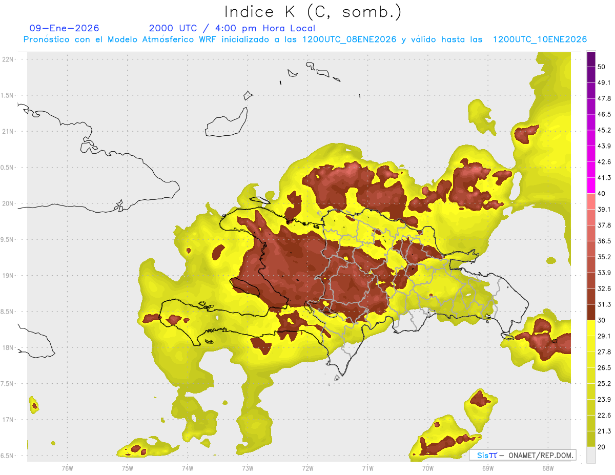The width and height of the screenshot is (615, 475).
Task: Click the legend value '39.1'
Action: [604, 210]
